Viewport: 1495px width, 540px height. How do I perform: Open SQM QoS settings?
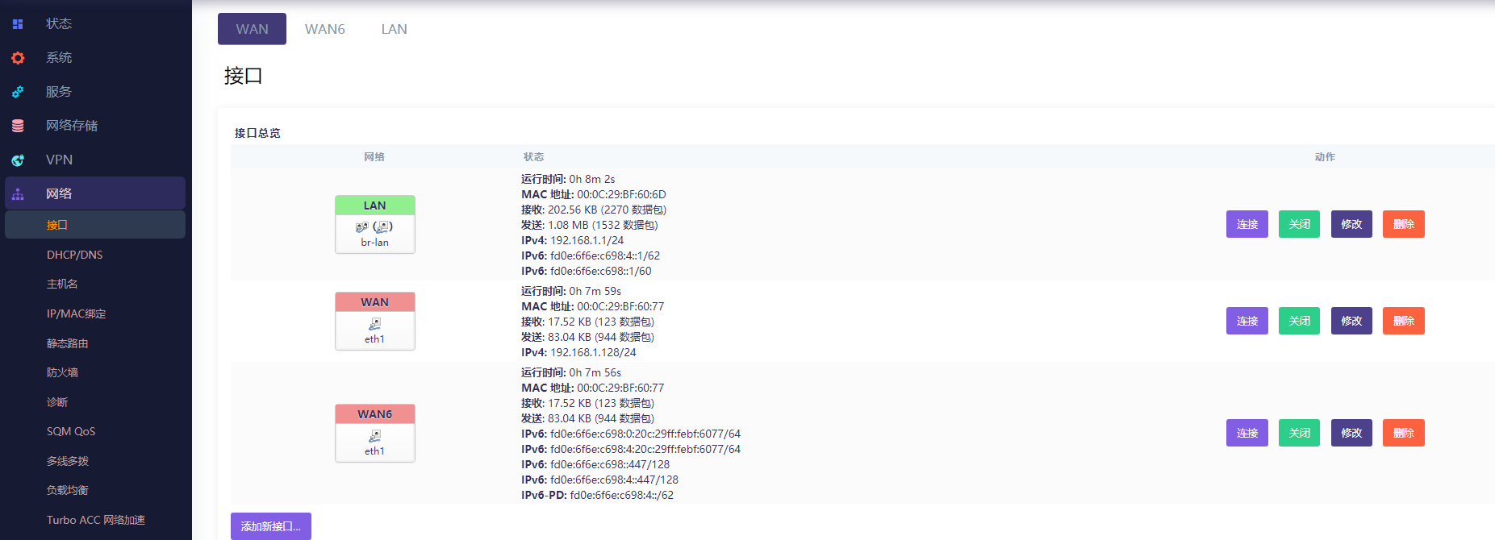pos(71,431)
